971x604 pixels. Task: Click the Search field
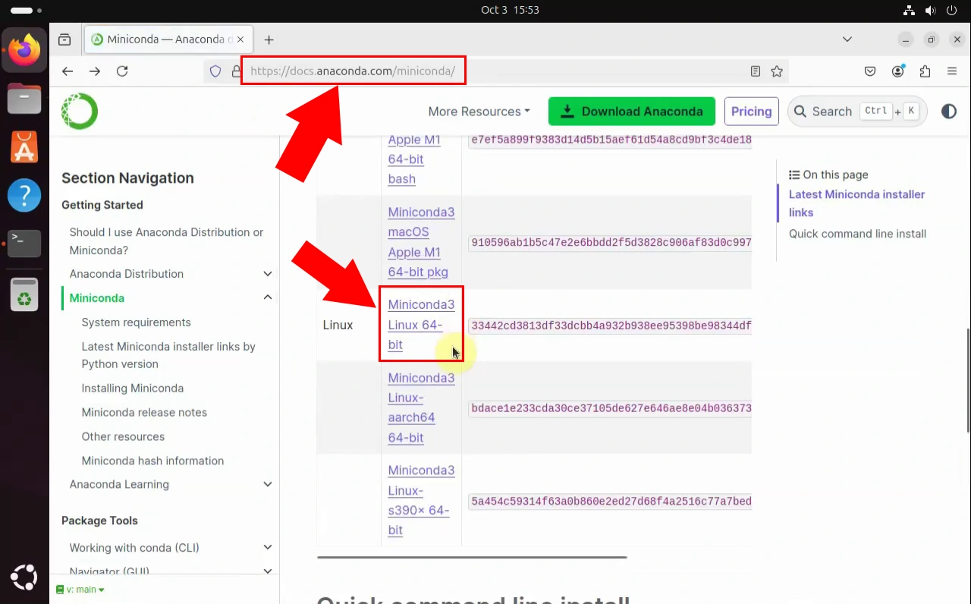(857, 112)
